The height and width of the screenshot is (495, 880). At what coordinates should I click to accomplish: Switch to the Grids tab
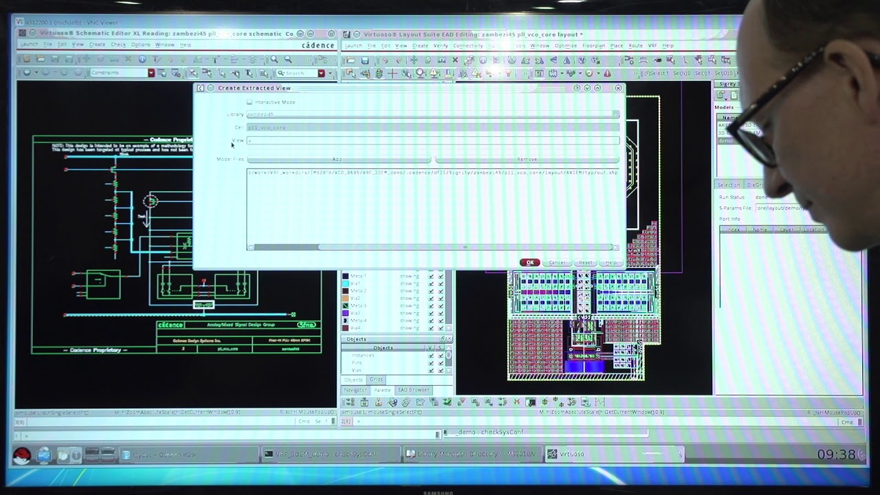(x=376, y=379)
